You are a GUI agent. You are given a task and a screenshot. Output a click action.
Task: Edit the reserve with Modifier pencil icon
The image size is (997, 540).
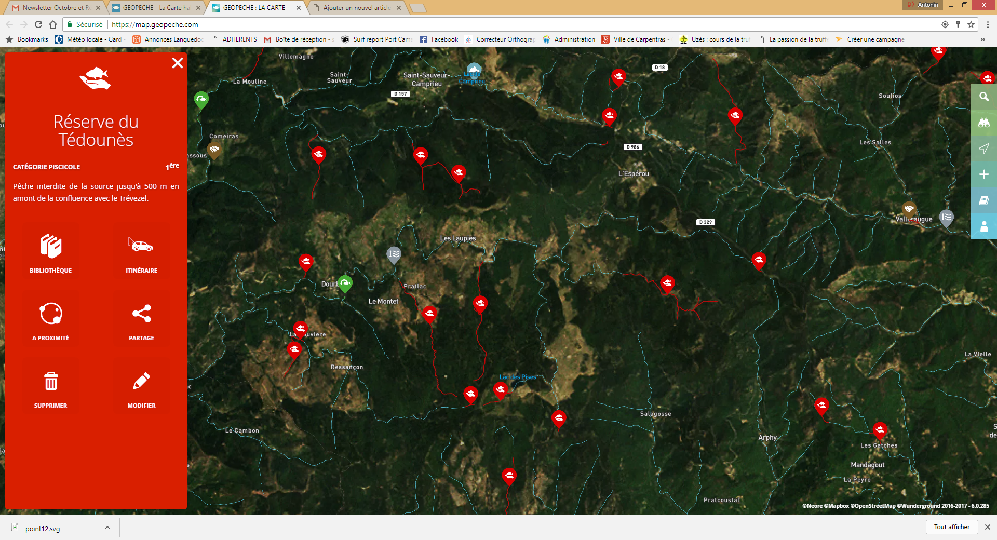(x=141, y=388)
